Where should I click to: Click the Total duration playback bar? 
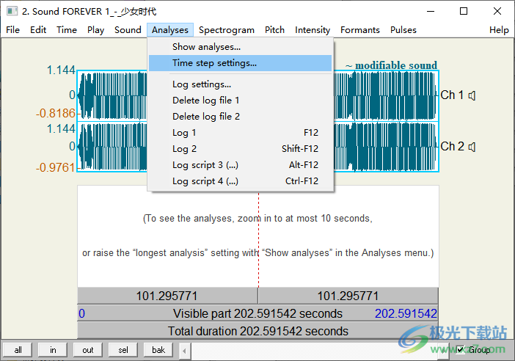point(257,331)
